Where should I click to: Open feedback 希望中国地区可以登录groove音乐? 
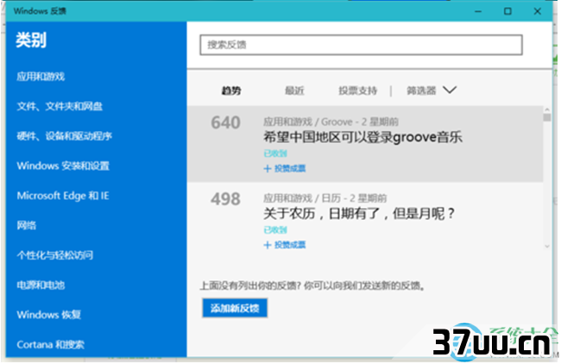[362, 137]
